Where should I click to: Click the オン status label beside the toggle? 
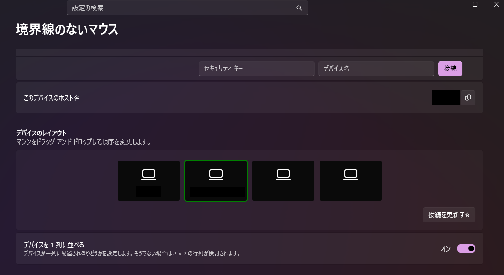pos(446,249)
